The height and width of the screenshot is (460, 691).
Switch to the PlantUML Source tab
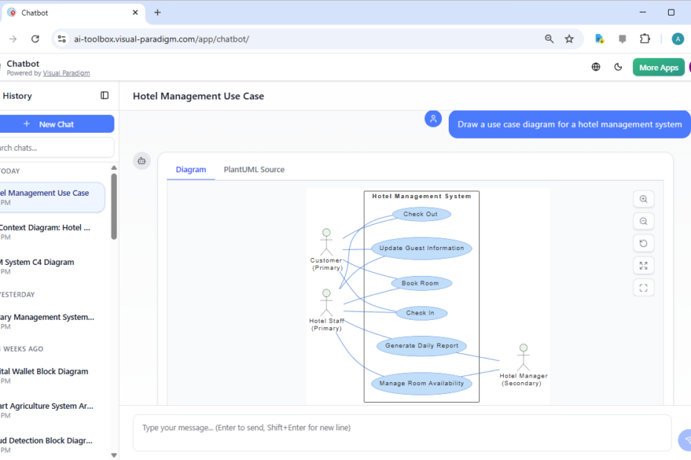pyautogui.click(x=253, y=169)
